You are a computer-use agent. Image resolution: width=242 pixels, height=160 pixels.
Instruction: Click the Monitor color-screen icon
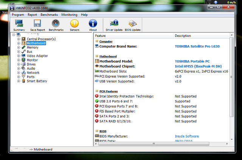tap(23, 60)
